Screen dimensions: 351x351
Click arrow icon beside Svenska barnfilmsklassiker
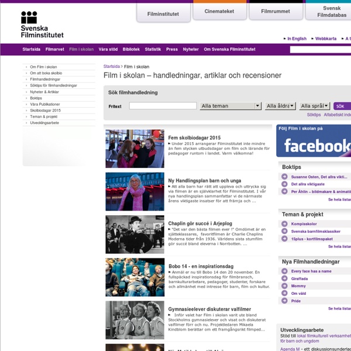284,231
